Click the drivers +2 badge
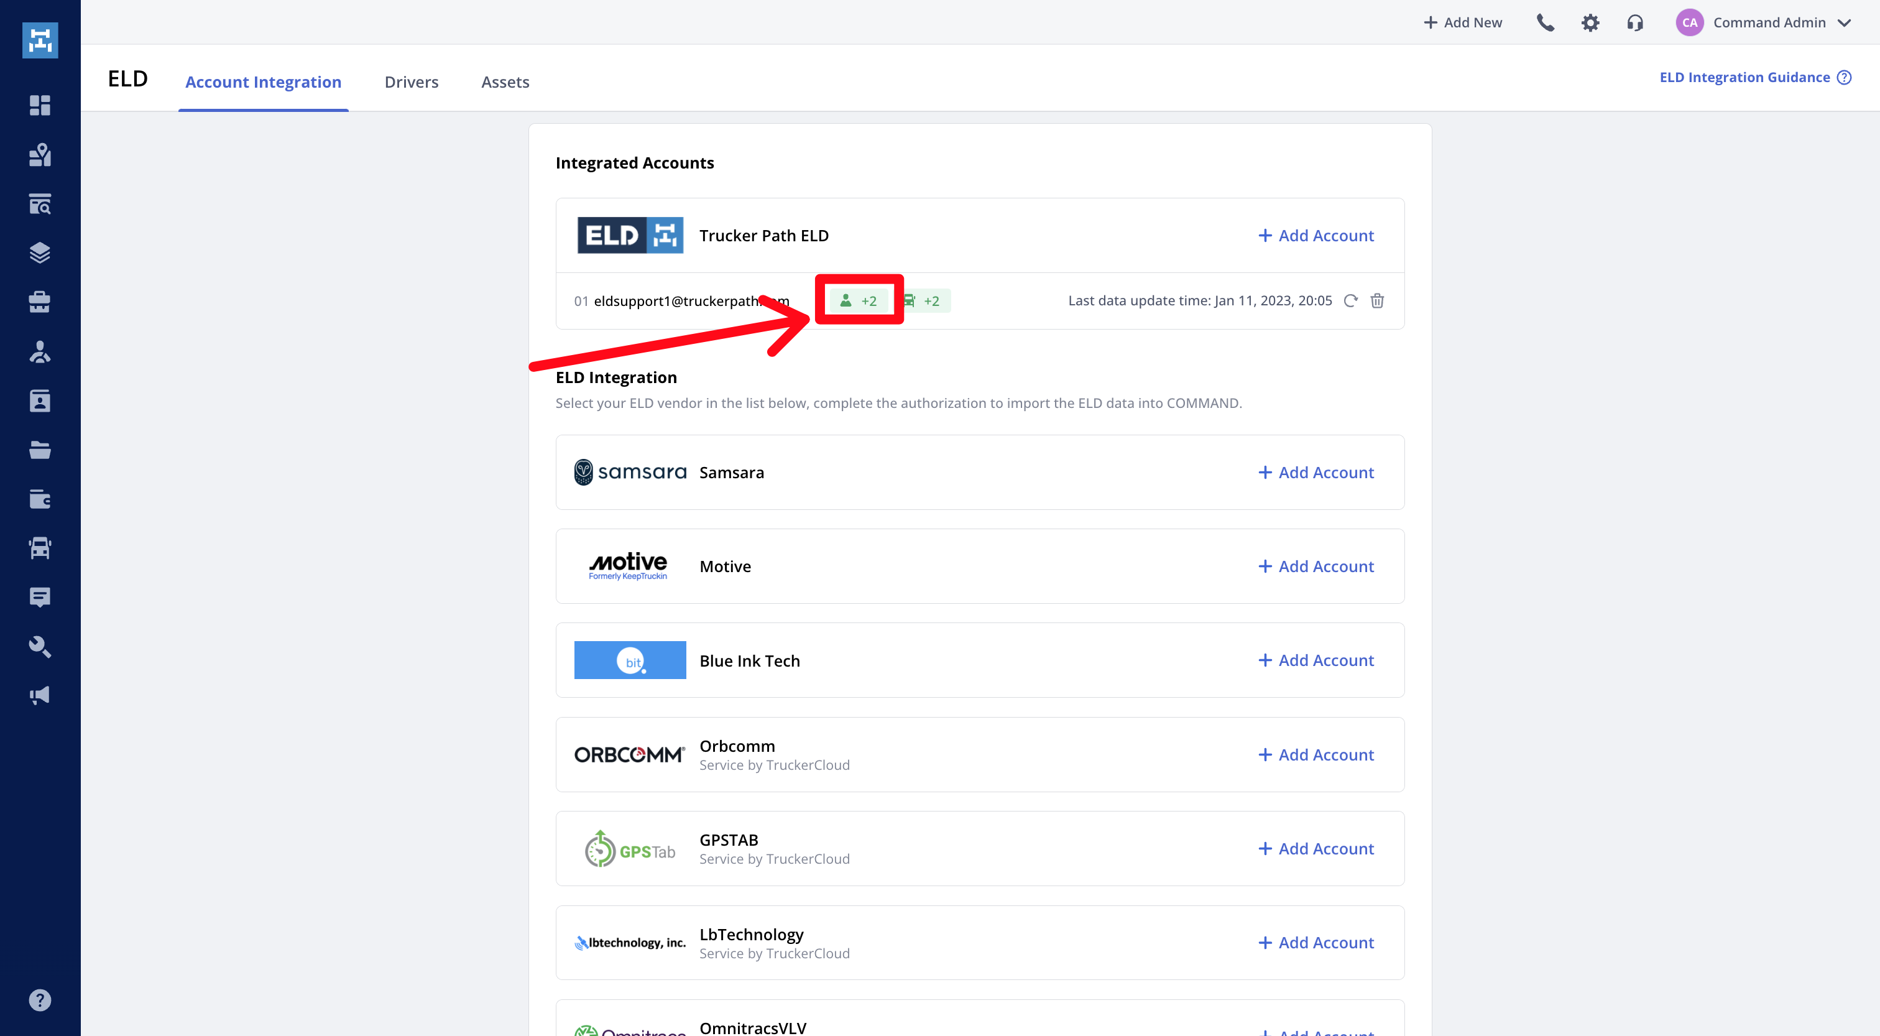Image resolution: width=1880 pixels, height=1036 pixels. click(x=859, y=301)
